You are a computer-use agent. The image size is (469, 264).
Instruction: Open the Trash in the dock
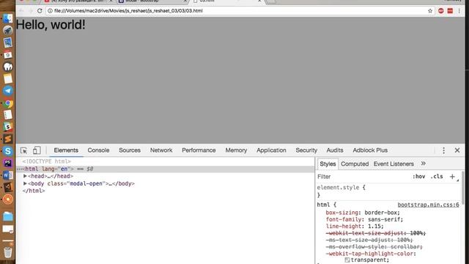8,252
